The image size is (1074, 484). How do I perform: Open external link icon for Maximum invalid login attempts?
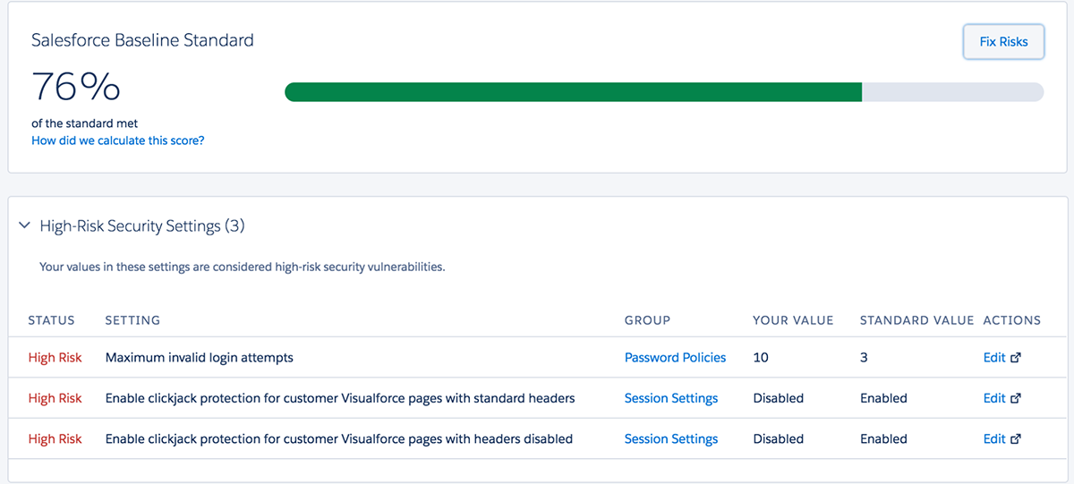1016,358
